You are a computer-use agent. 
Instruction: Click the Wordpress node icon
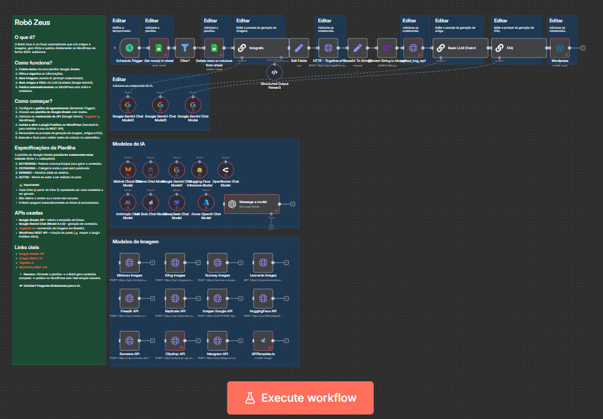click(x=559, y=48)
